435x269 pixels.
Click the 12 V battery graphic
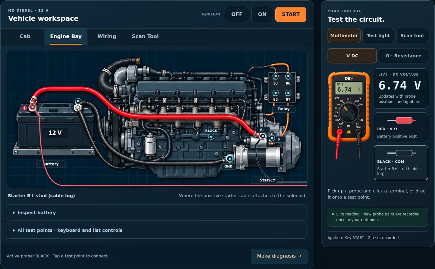[55, 133]
